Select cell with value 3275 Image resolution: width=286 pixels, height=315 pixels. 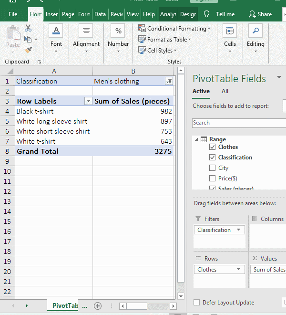tap(133, 151)
